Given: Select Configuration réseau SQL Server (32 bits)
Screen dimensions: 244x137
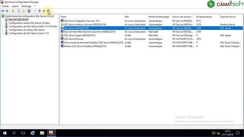Looking at the screenshot, I should click(x=29, y=23).
